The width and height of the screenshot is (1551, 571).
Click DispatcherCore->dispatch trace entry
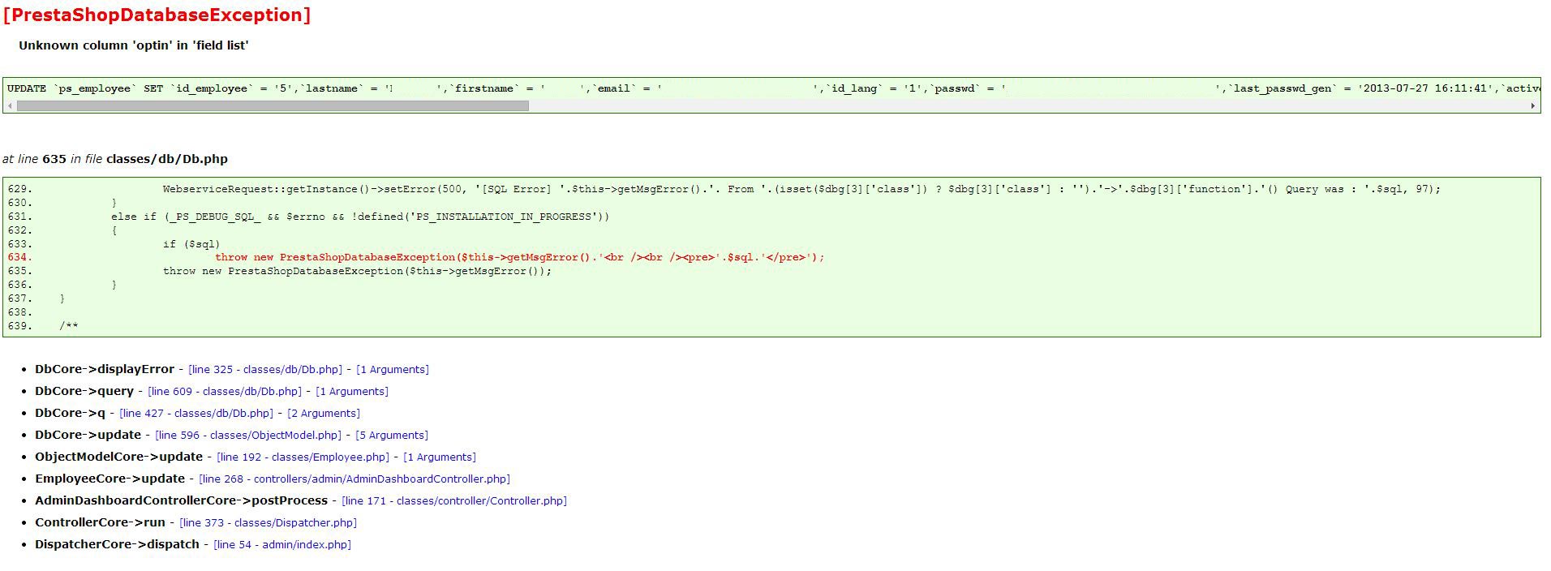(x=117, y=544)
